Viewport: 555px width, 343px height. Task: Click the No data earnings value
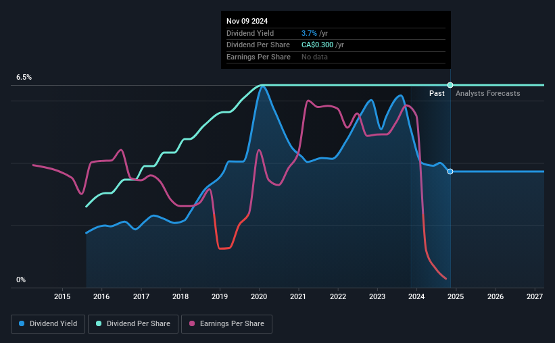tap(314, 57)
